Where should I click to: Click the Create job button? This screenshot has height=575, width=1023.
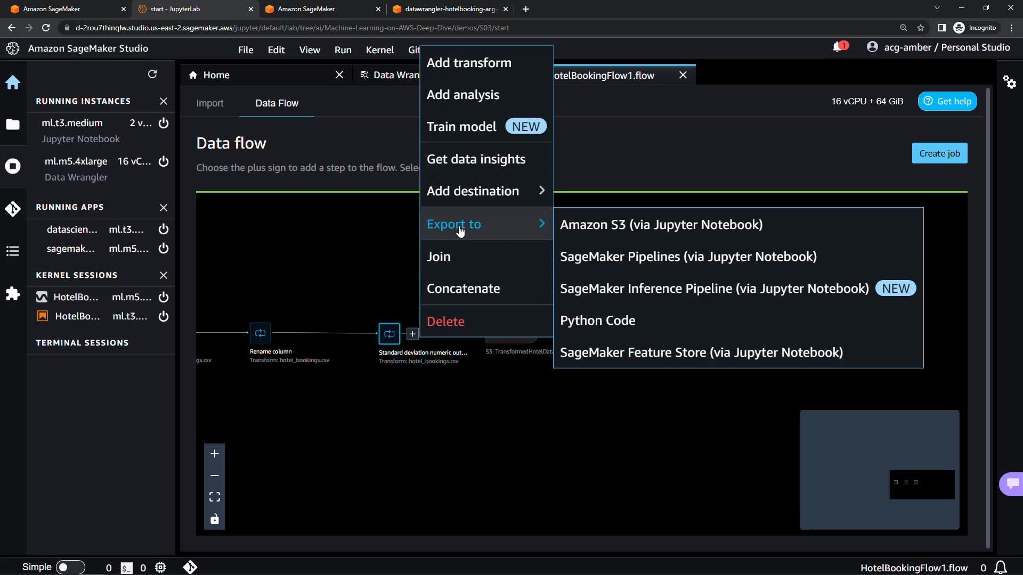coord(939,153)
